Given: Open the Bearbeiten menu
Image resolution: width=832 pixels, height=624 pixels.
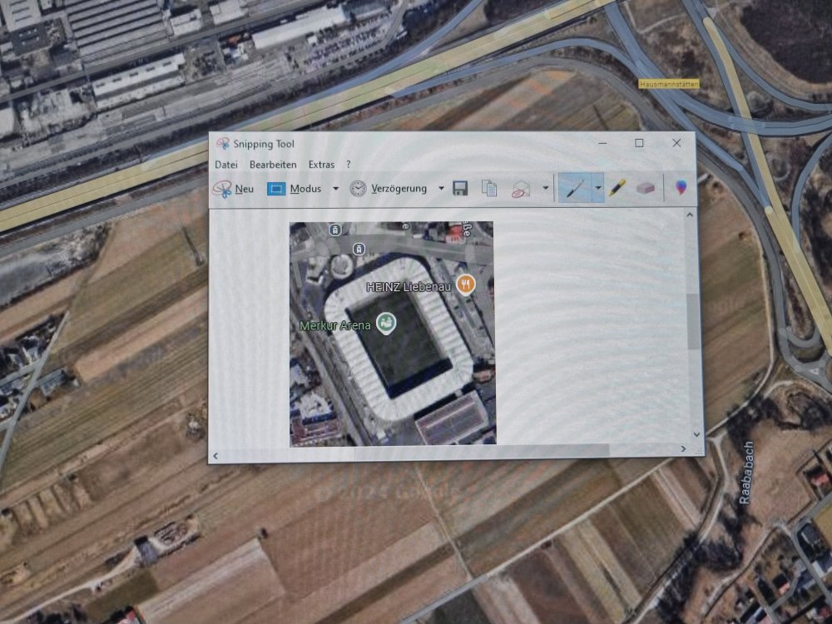Looking at the screenshot, I should tap(273, 165).
